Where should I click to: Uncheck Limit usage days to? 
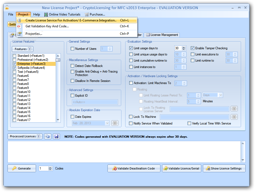coord(131,48)
